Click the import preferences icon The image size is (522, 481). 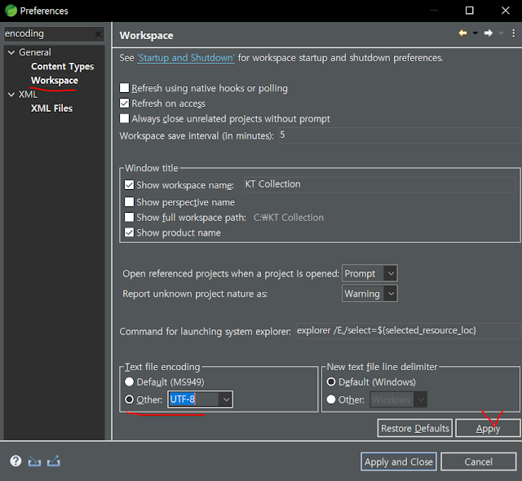coord(34,461)
